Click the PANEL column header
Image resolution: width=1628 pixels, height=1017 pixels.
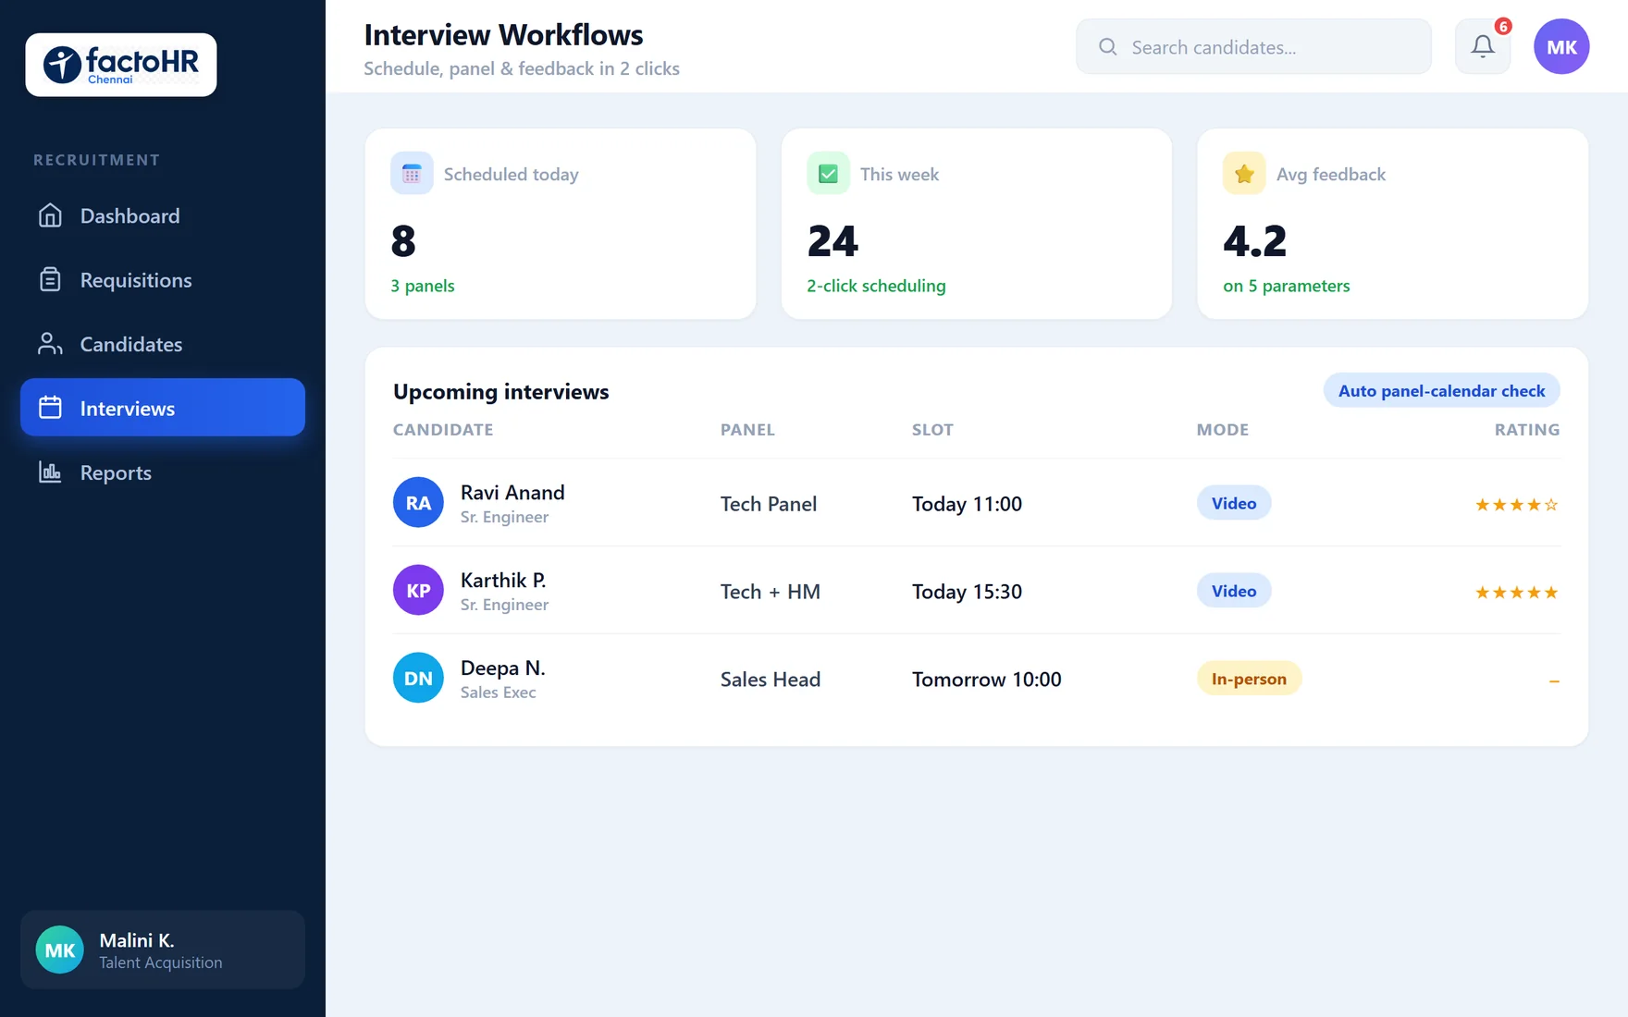[x=747, y=430]
